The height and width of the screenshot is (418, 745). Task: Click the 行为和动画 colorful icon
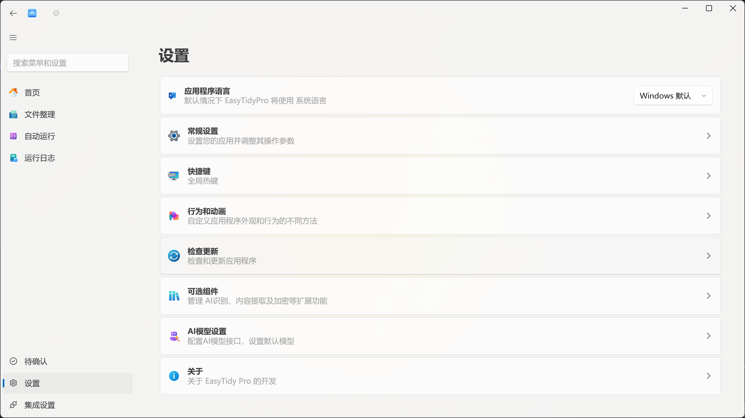coord(174,216)
